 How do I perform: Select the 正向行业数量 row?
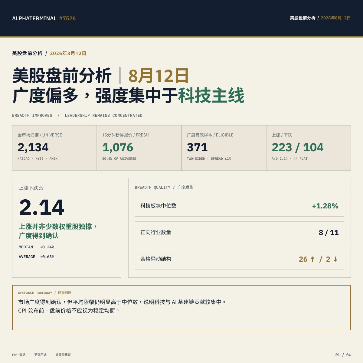pos(240,232)
